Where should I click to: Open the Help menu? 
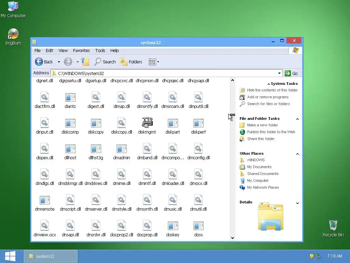coord(115,51)
